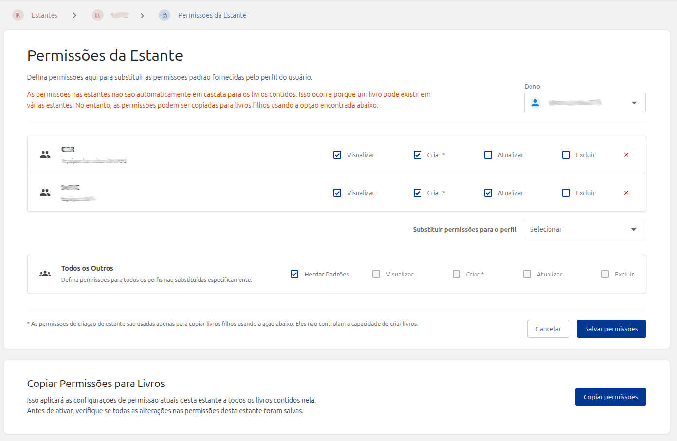Enable Excluir for the second role

click(x=566, y=193)
